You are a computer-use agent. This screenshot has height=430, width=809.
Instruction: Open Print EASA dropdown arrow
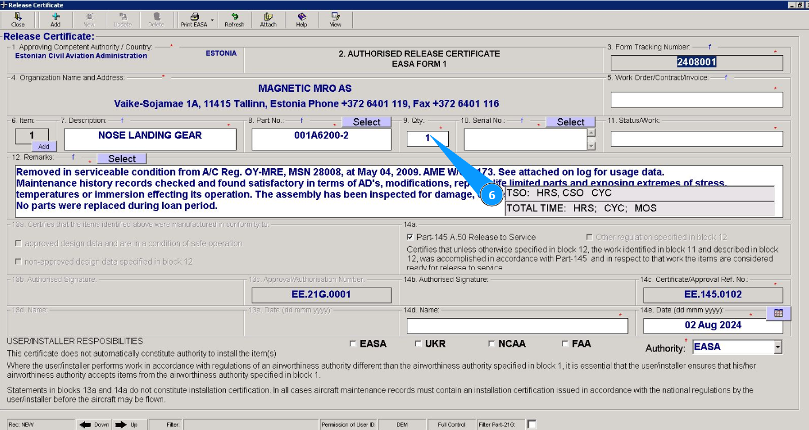212,20
